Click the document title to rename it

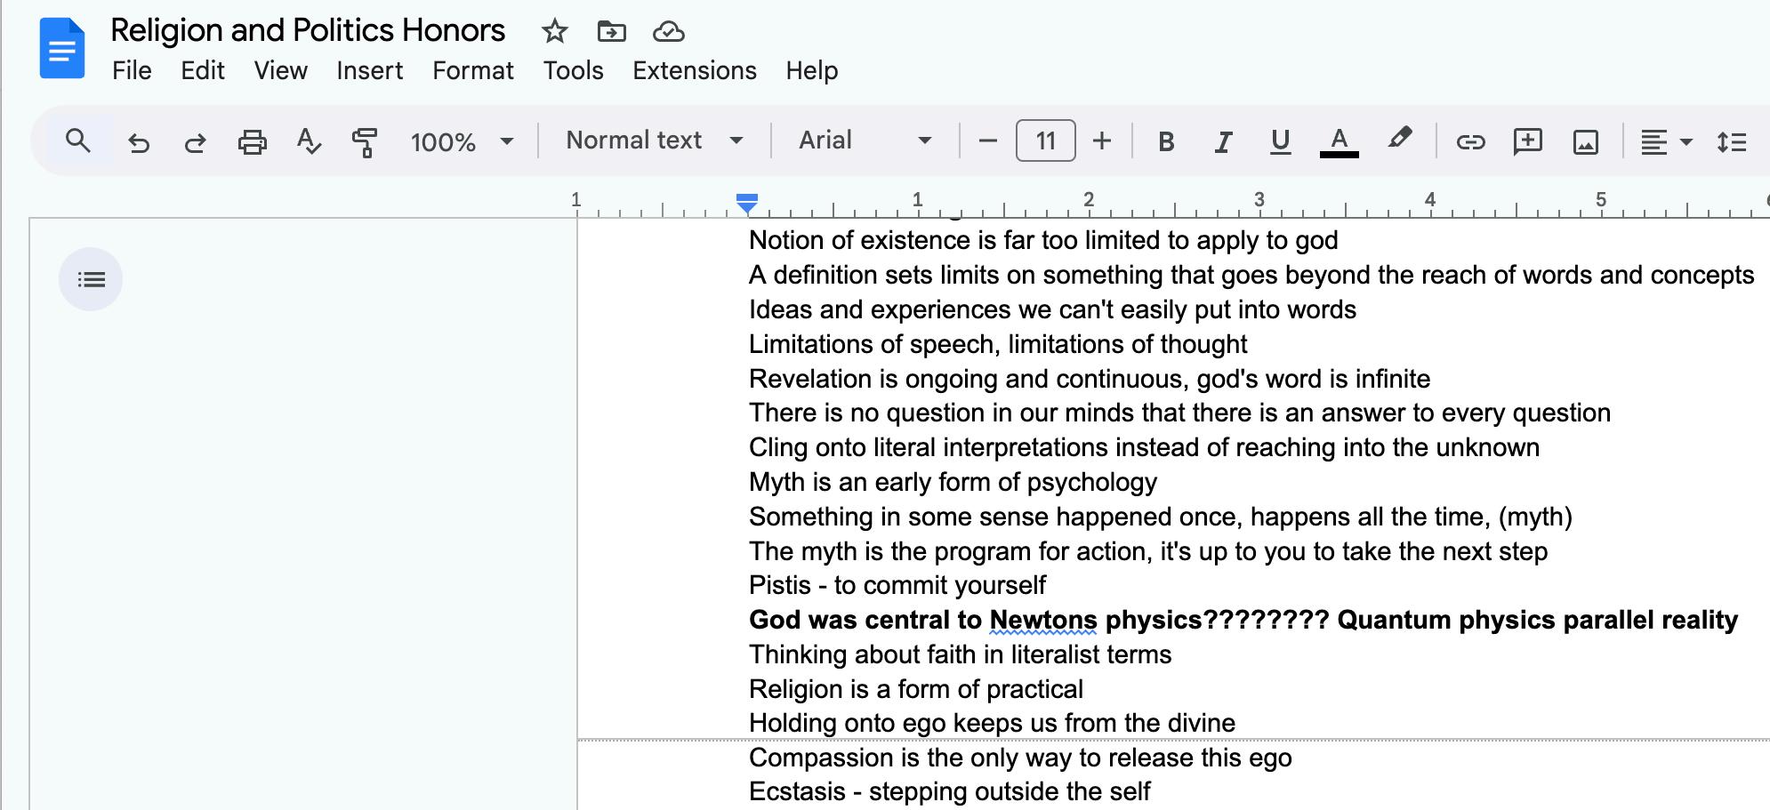[308, 31]
